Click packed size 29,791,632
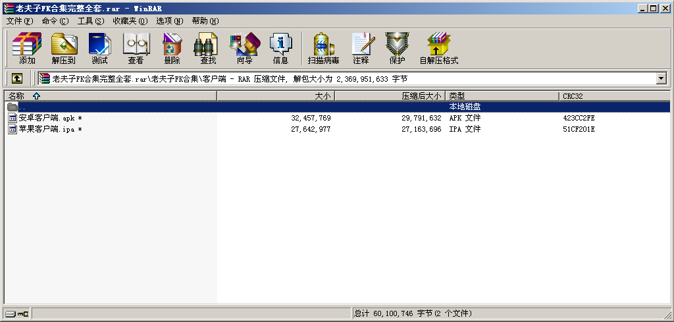The image size is (674, 322). [x=421, y=118]
